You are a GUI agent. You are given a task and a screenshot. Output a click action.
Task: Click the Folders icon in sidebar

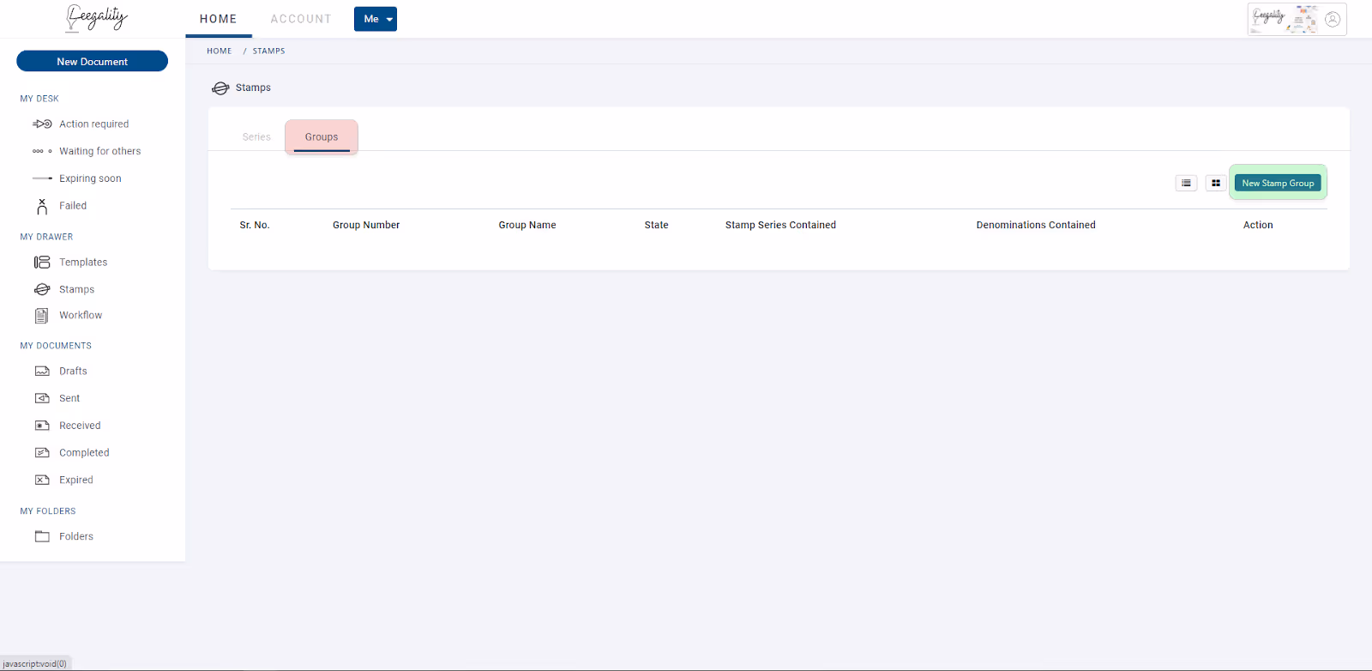pos(42,536)
